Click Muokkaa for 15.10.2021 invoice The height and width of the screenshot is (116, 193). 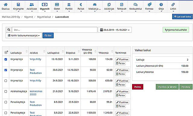[x=122, y=59]
